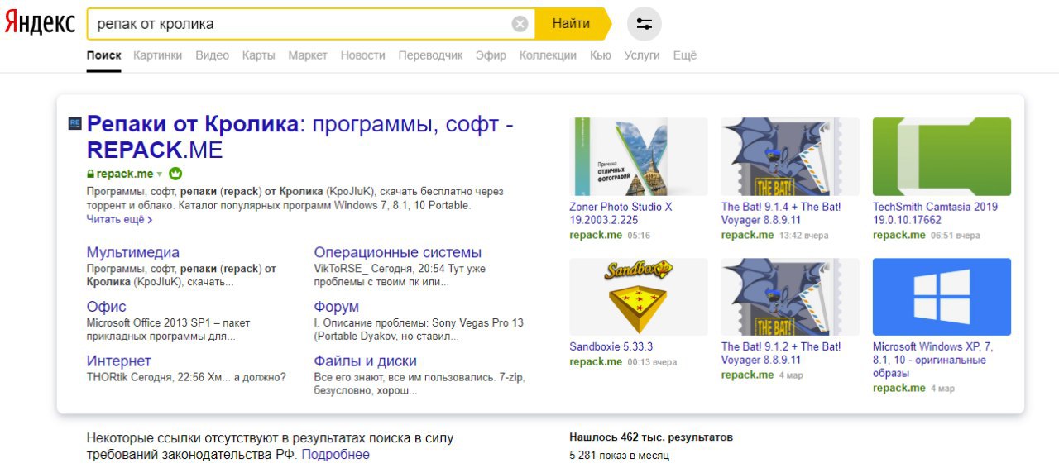Open the dropdown arrow next to repack.me
This screenshot has width=1059, height=468.
[x=160, y=174]
